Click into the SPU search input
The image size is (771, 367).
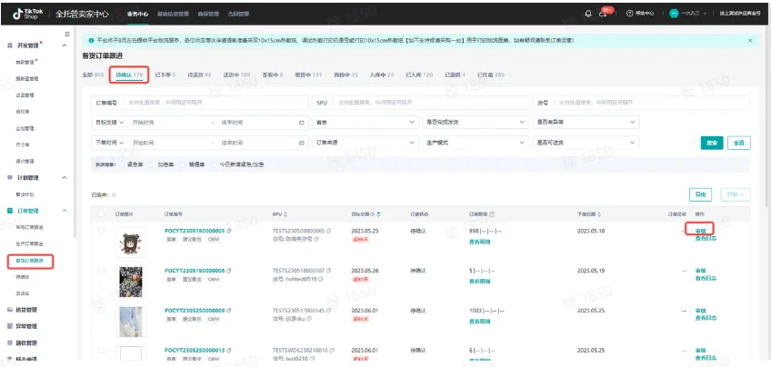tap(420, 103)
